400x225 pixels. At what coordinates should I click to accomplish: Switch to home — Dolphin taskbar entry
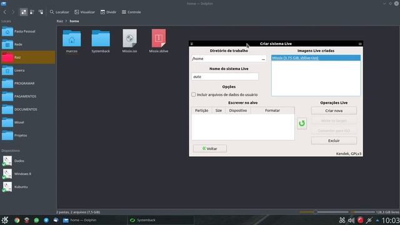(x=94, y=220)
